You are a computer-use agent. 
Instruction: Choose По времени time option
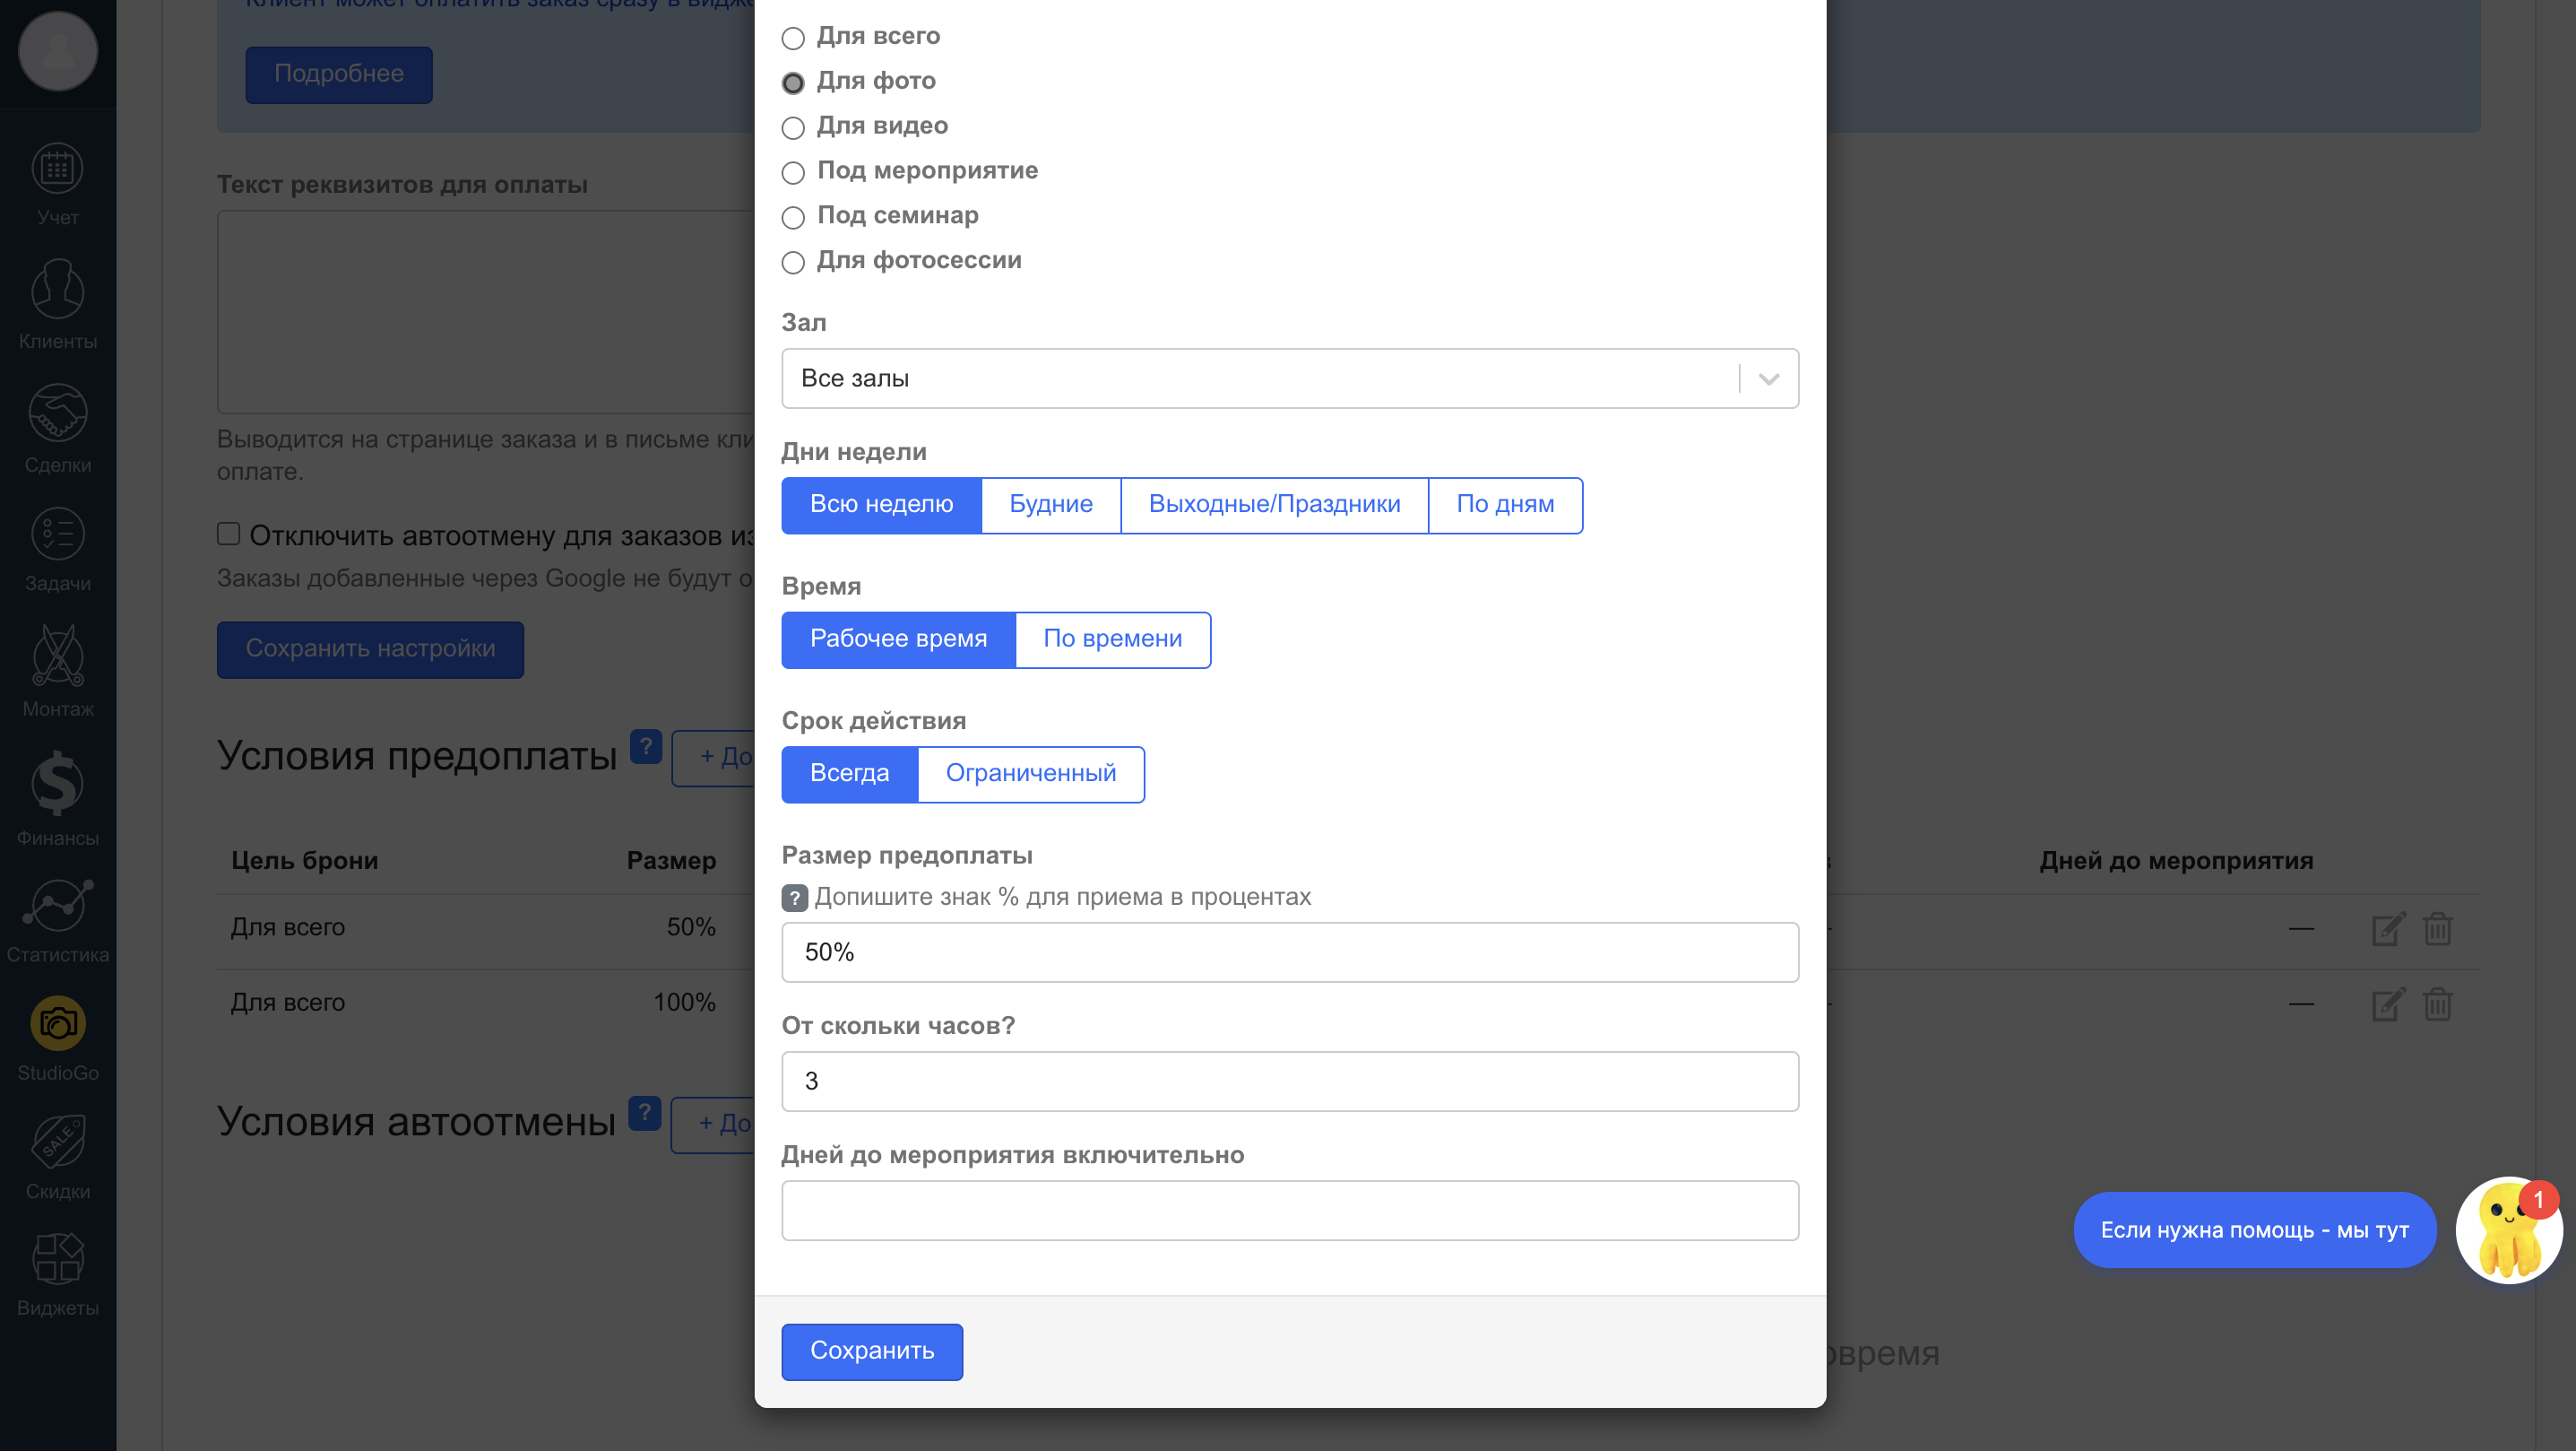[1112, 639]
